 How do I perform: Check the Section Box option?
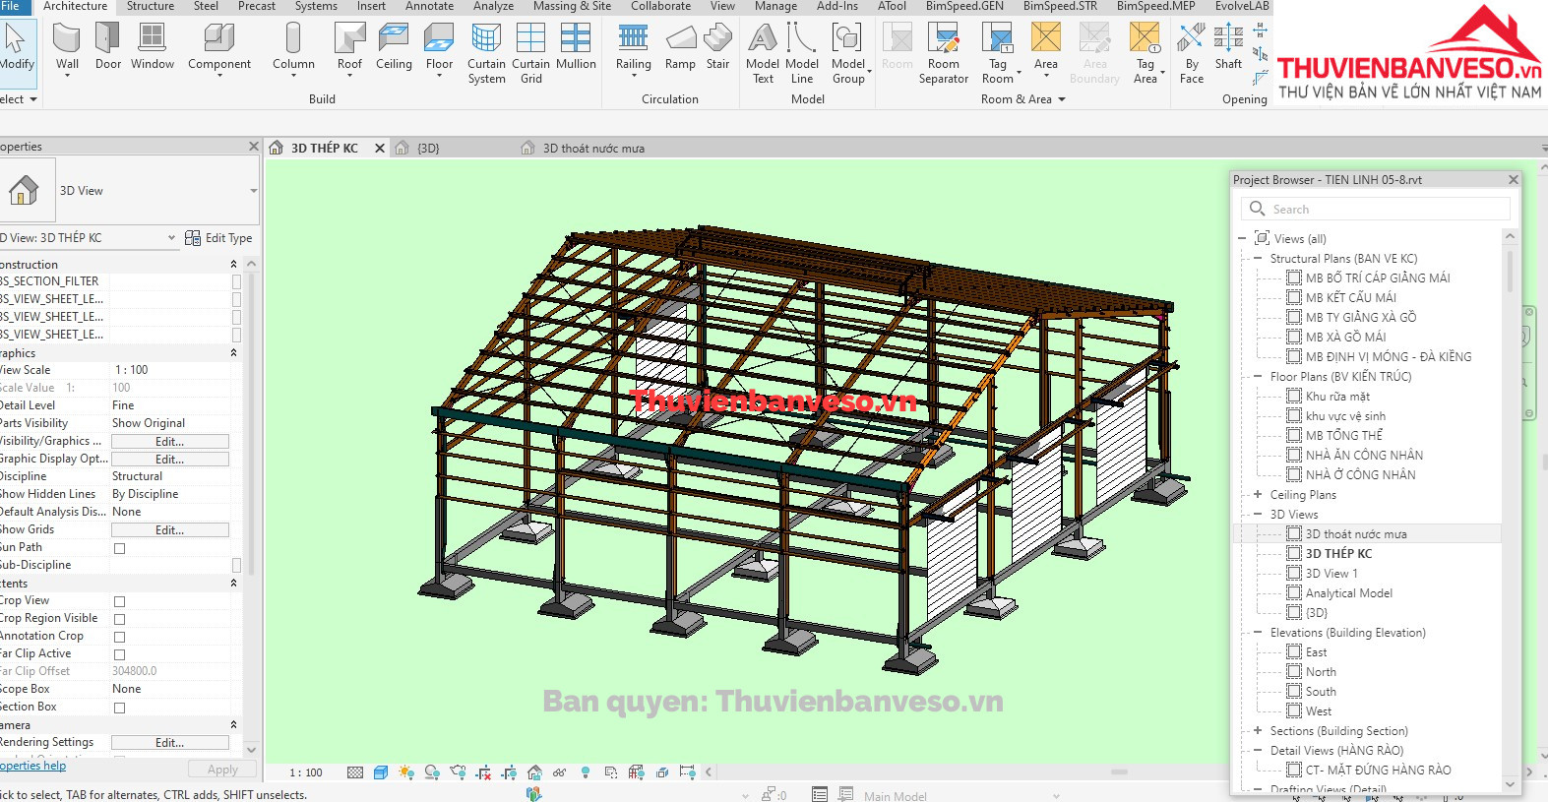(119, 708)
